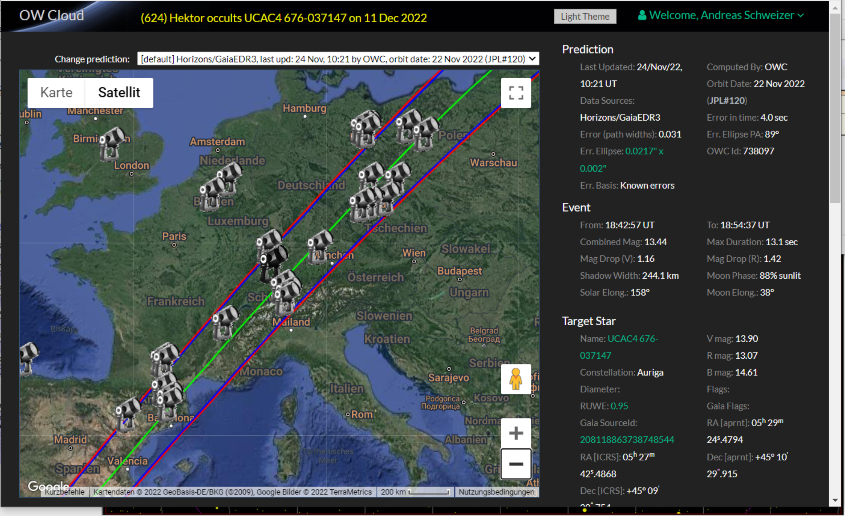Click the Kurzbefehle button on map
The image size is (845, 516).
coord(64,492)
